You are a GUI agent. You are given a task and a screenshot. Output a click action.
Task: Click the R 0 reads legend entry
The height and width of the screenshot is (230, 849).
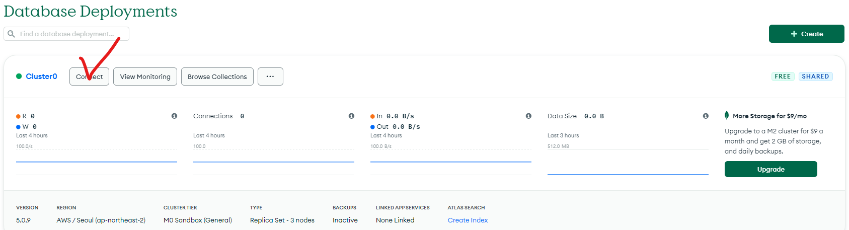(26, 116)
